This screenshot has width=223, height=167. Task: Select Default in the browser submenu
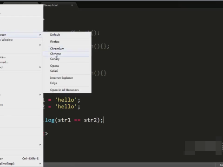tap(67, 35)
